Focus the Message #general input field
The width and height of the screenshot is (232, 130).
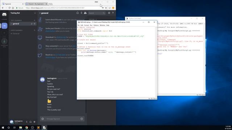(x=62, y=119)
